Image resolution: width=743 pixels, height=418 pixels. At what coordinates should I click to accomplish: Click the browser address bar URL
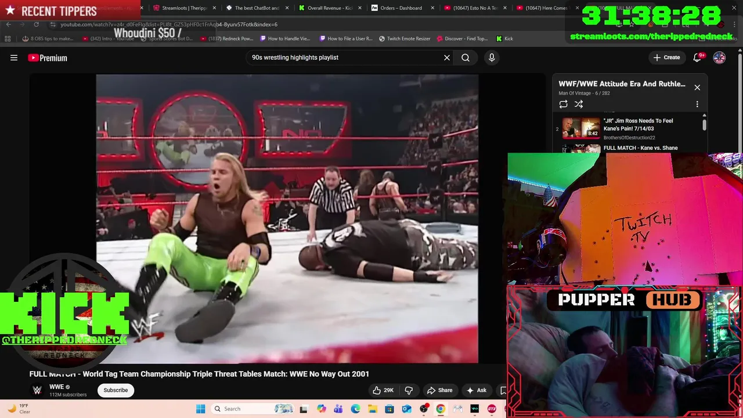tap(169, 24)
